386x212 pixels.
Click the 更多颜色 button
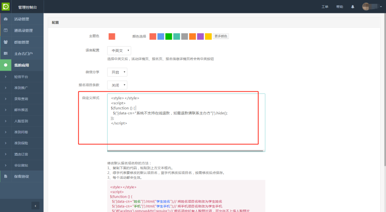pyautogui.click(x=221, y=36)
